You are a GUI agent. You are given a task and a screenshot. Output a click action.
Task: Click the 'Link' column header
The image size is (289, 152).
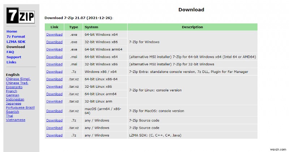pos(55,27)
